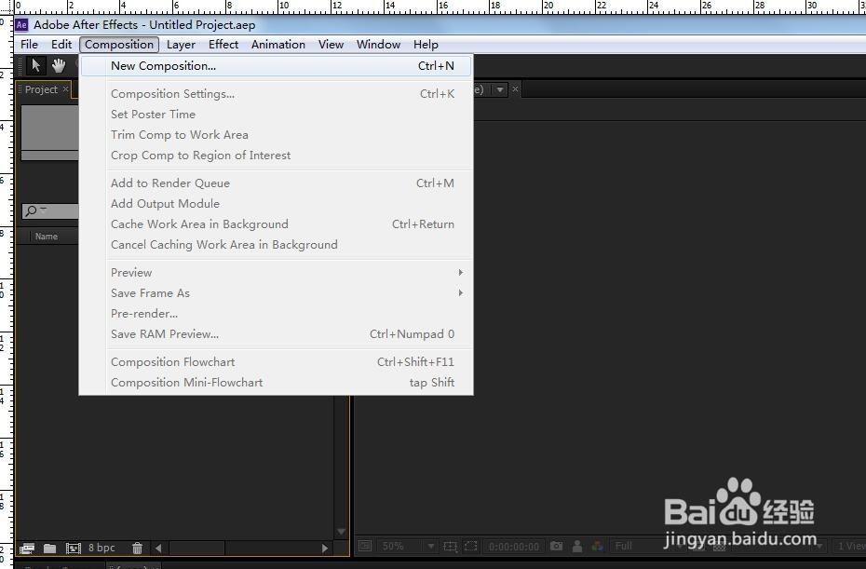Select the Hand tool
866x569 pixels.
click(59, 65)
